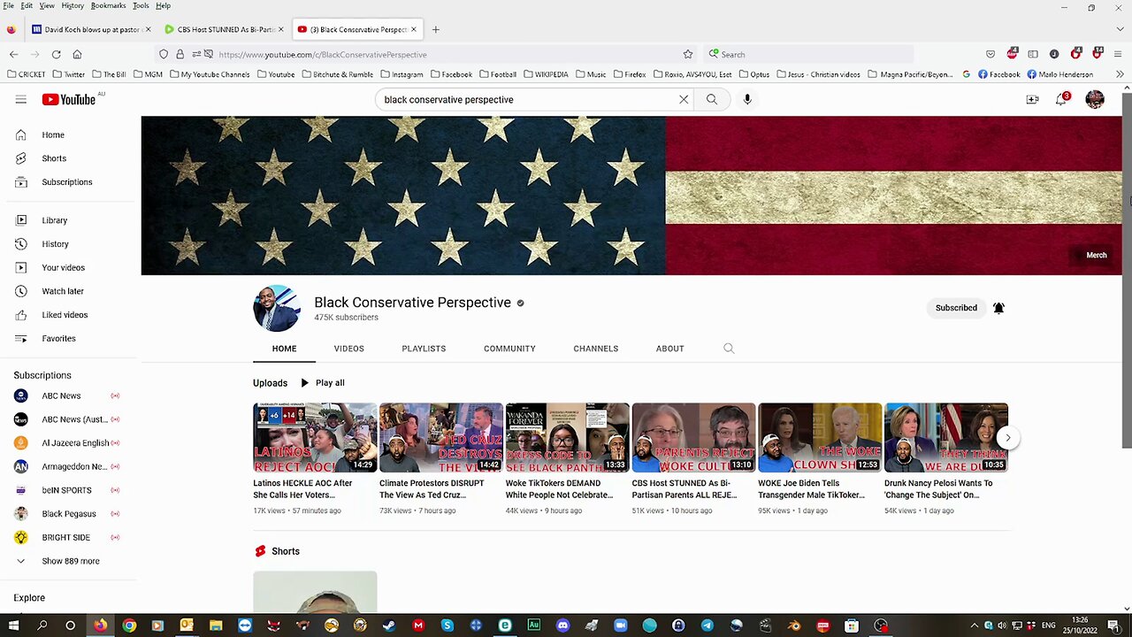Run search with the magnifier button

point(712,99)
